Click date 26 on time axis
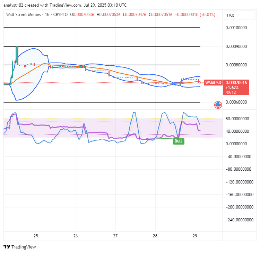The height and width of the screenshot is (253, 260). pyautogui.click(x=76, y=236)
